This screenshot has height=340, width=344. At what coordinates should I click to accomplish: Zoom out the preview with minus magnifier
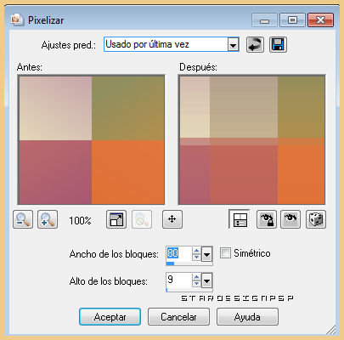click(x=23, y=219)
